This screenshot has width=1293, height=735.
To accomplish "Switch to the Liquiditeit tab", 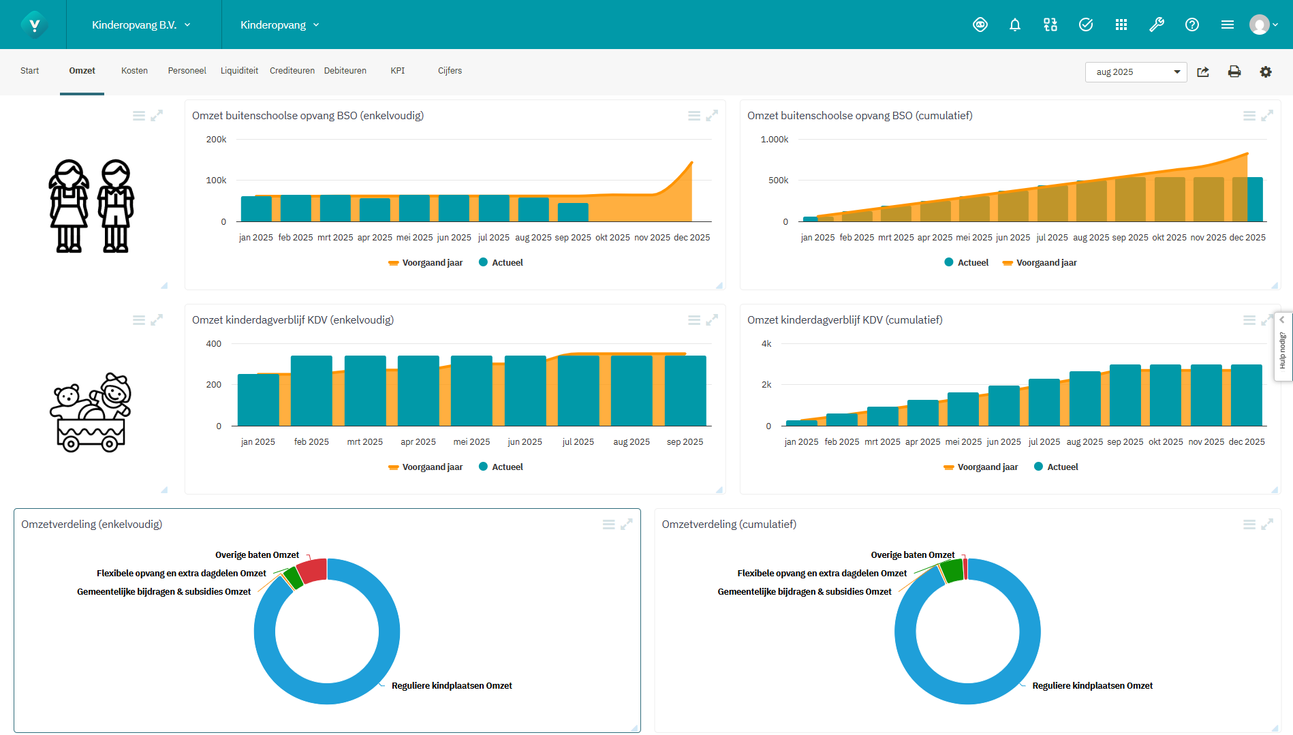I will (x=239, y=71).
